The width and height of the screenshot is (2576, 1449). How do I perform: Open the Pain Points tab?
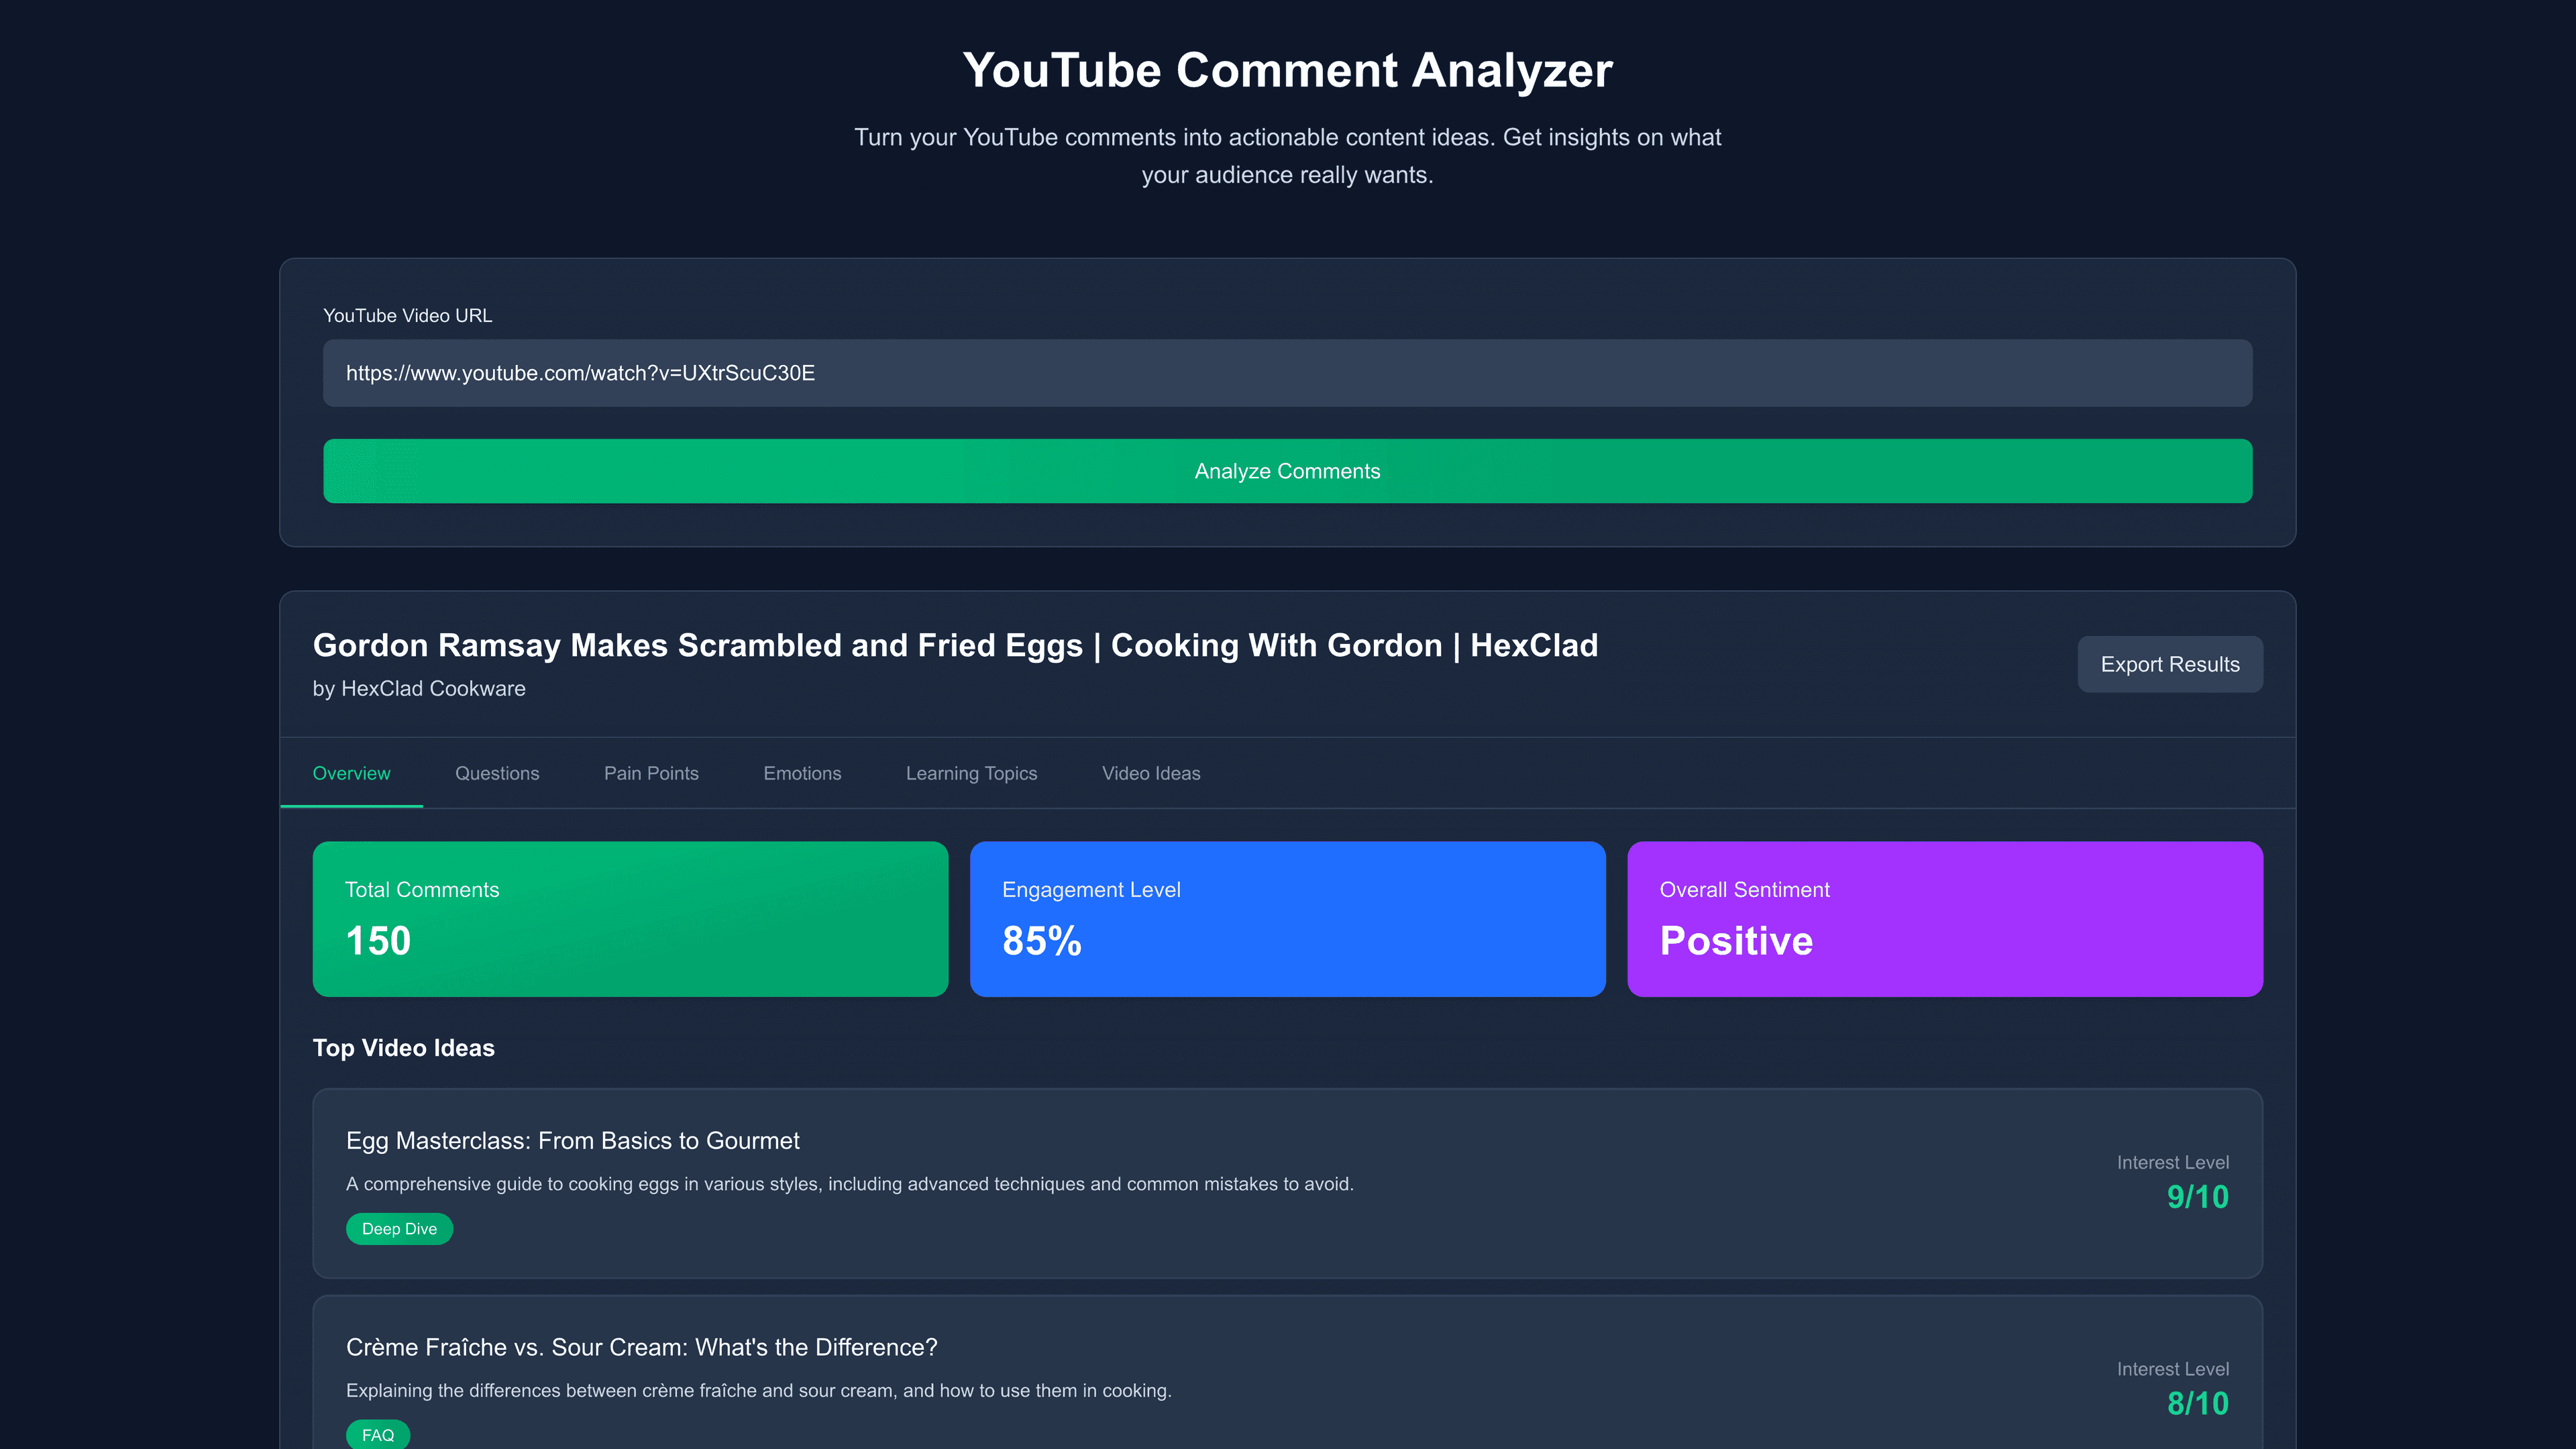click(651, 773)
